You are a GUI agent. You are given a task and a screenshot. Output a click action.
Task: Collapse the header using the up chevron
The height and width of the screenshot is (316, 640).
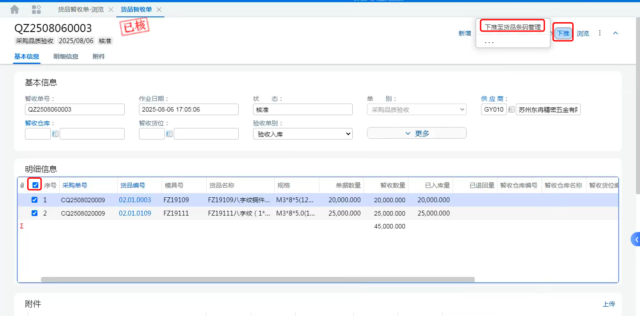pyautogui.click(x=616, y=33)
